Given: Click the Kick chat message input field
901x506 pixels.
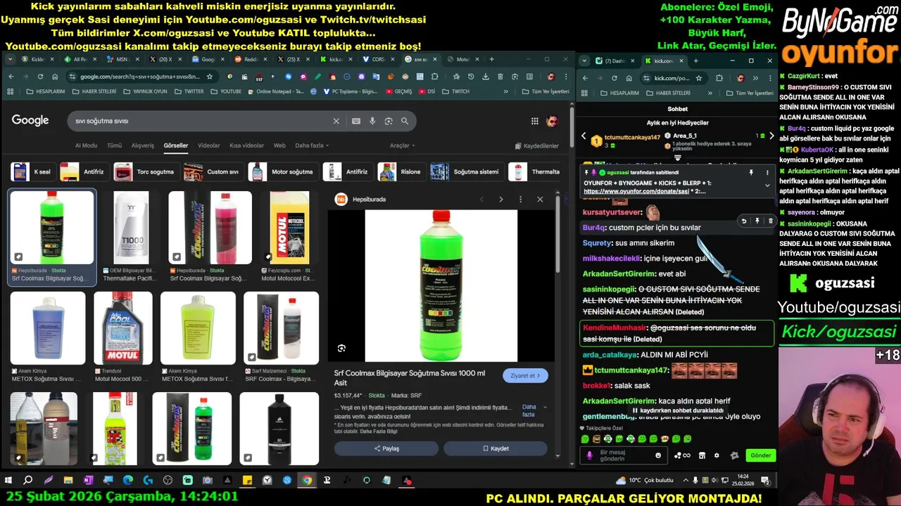Looking at the screenshot, I should pyautogui.click(x=625, y=455).
